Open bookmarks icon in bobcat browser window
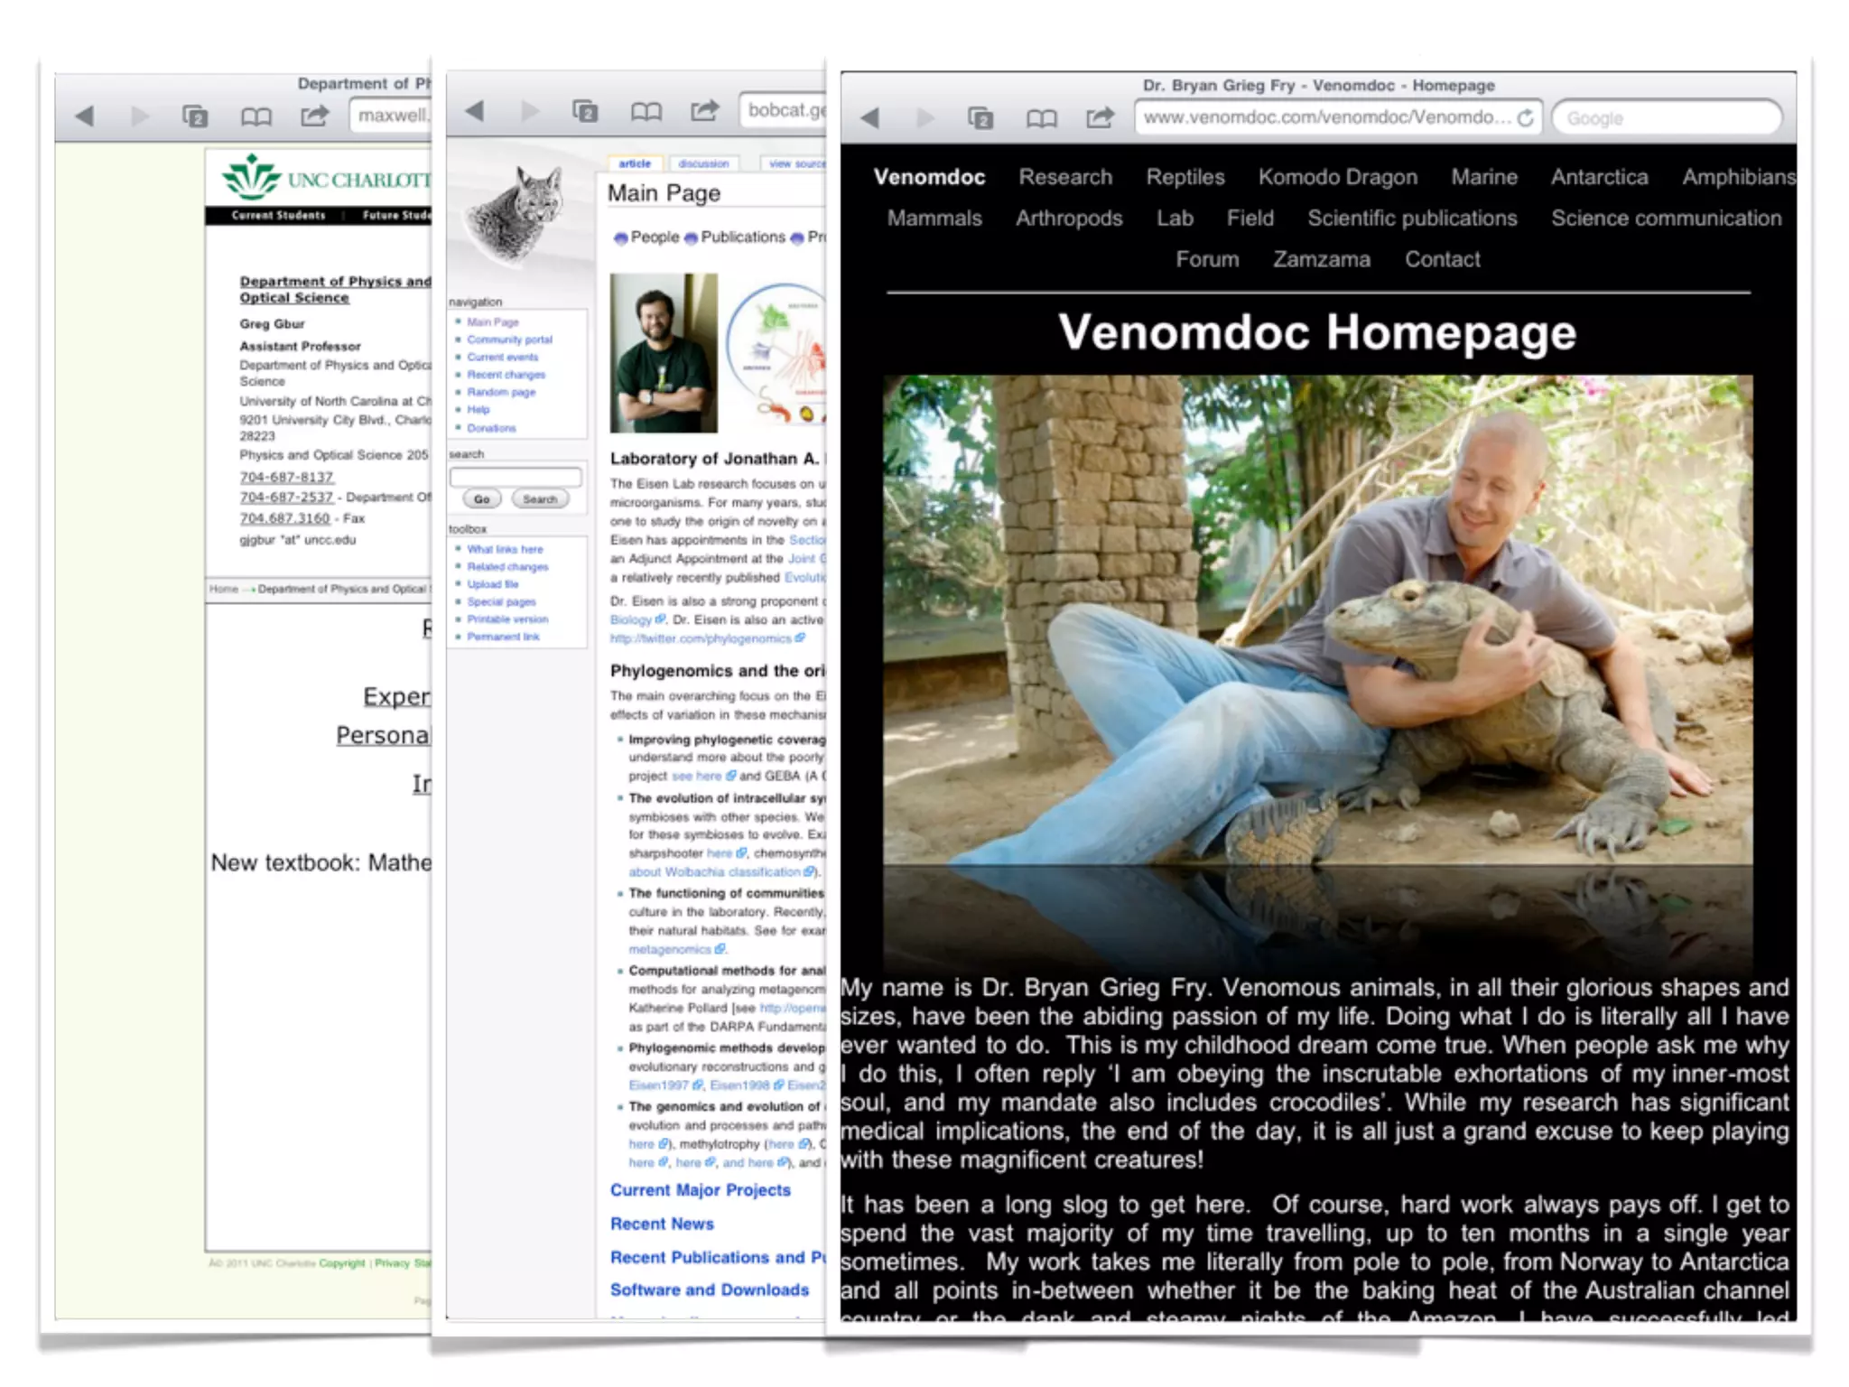The image size is (1849, 1387). pos(646,111)
